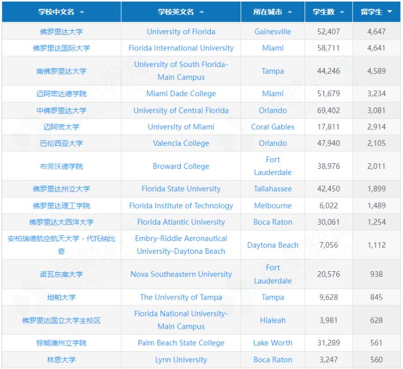Click the Coral Gables city link

(x=273, y=127)
